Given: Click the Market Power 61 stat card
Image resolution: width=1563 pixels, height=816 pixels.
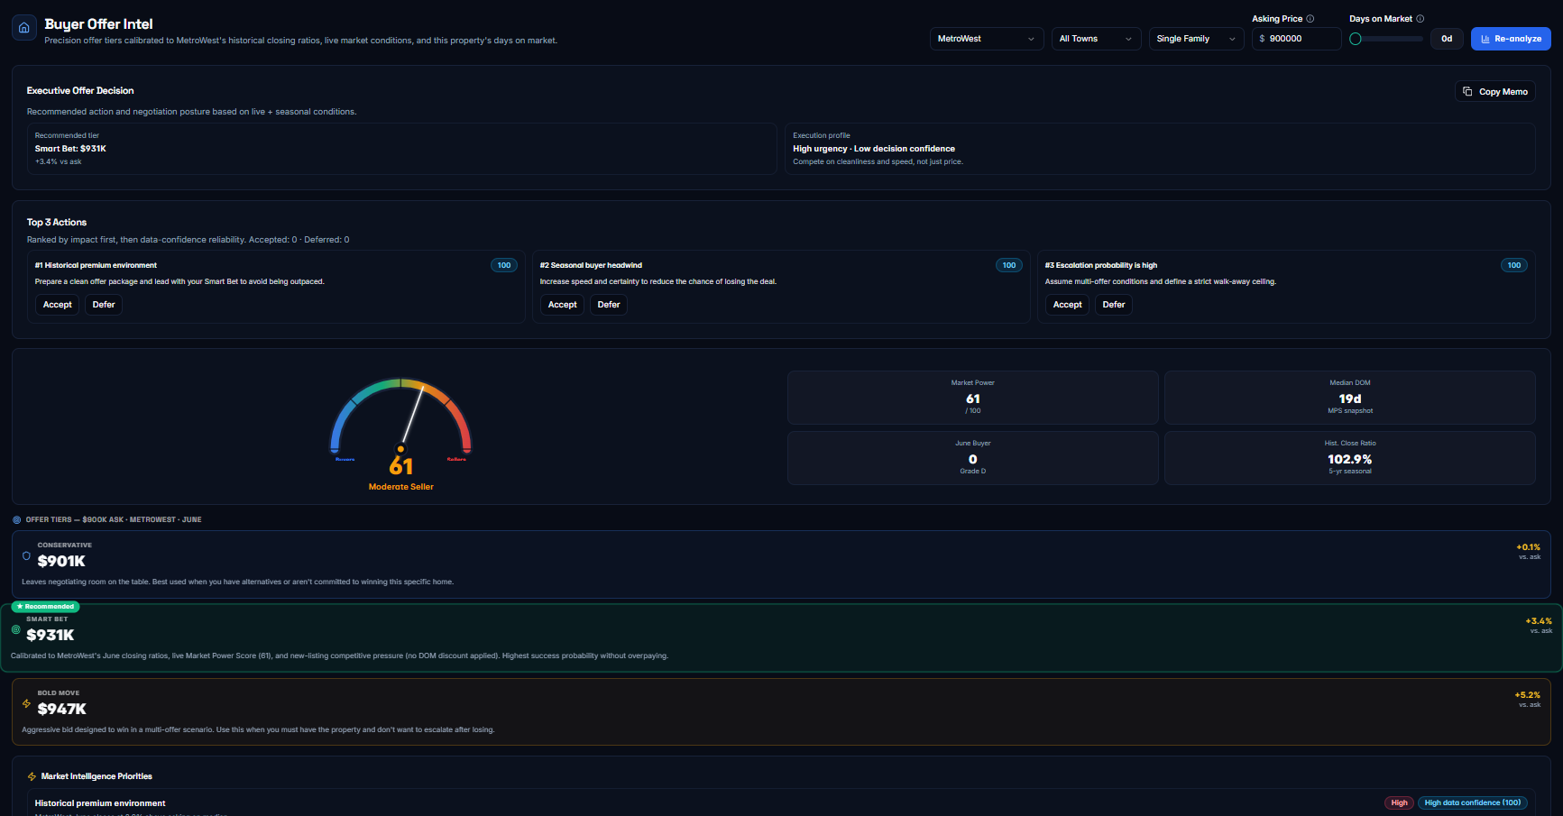Looking at the screenshot, I should (x=973, y=398).
